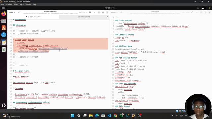Expand the Open dropdown in report.md window

(114, 12)
